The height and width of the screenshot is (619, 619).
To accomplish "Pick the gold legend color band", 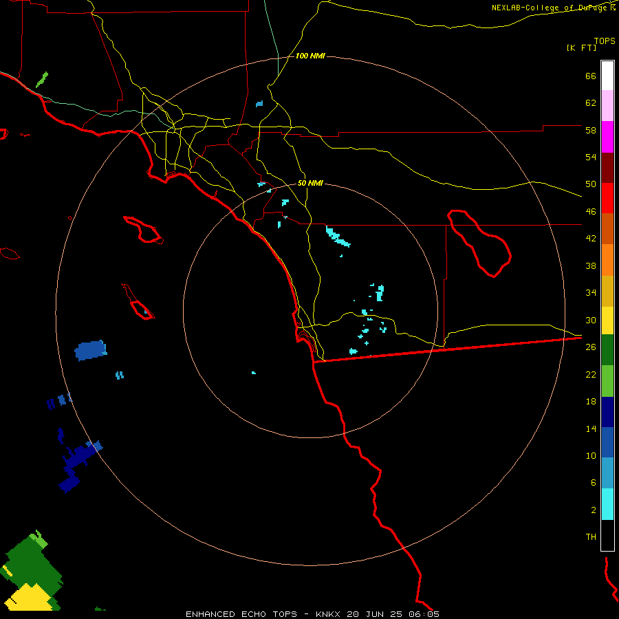I will (607, 291).
